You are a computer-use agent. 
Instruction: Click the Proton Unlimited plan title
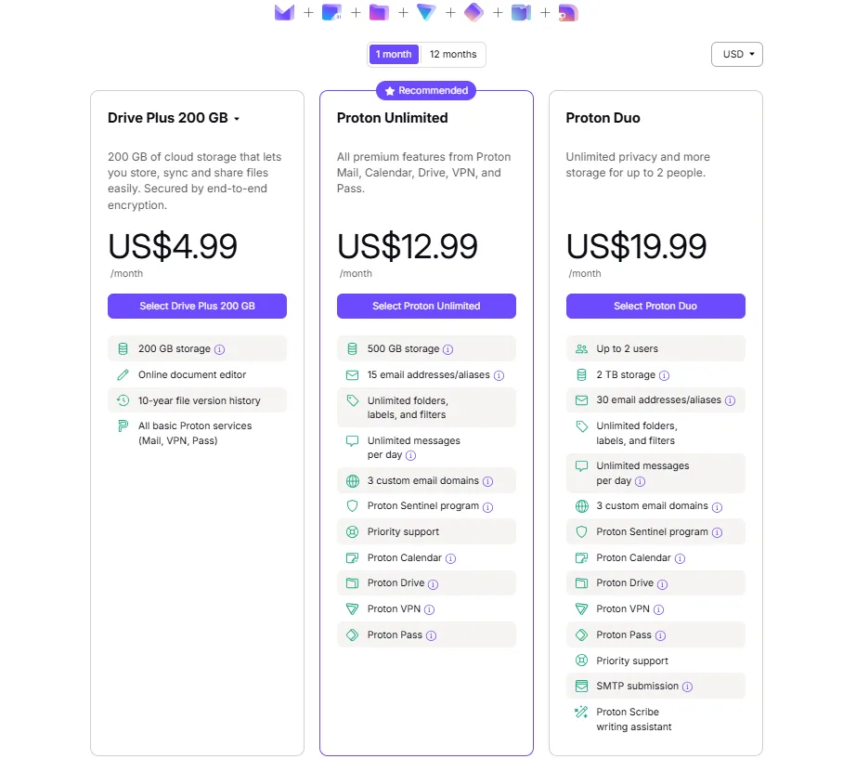point(392,118)
